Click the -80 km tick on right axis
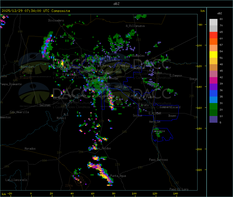233x197 pixels. click(200, 25)
